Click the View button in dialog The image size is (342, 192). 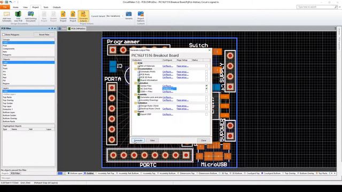pyautogui.click(x=152, y=140)
